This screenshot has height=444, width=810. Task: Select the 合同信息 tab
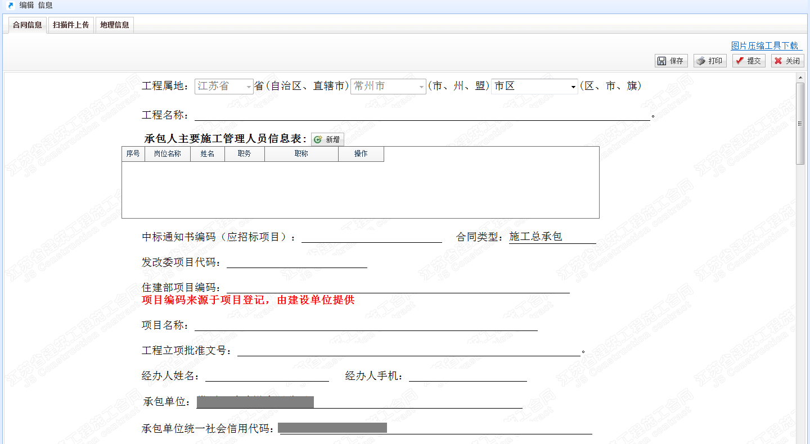(27, 25)
